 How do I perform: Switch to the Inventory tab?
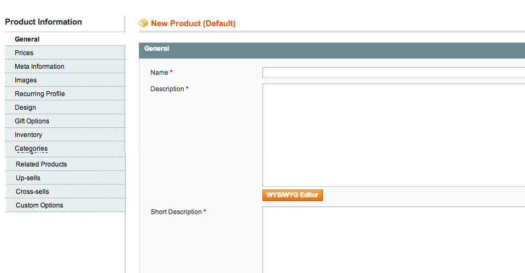pyautogui.click(x=65, y=135)
